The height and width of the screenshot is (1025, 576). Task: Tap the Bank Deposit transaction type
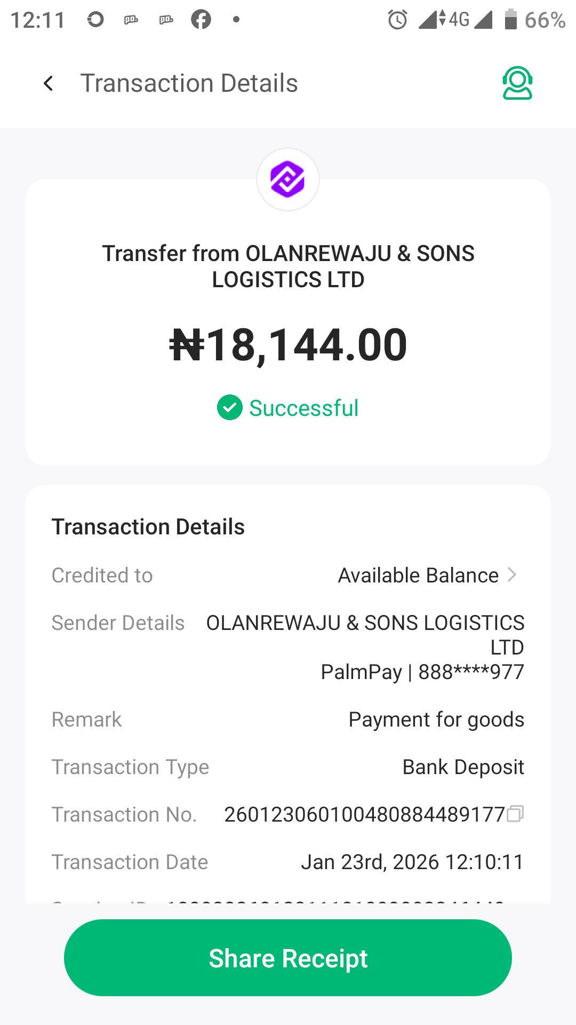pyautogui.click(x=463, y=767)
